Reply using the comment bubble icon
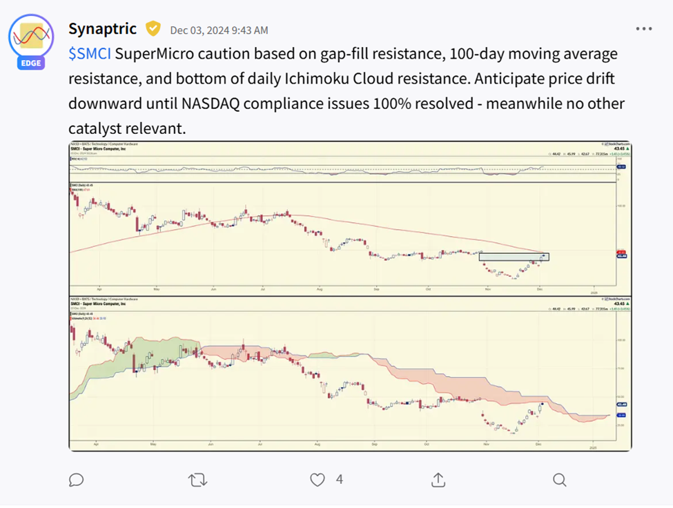The height and width of the screenshot is (508, 673). (x=77, y=479)
